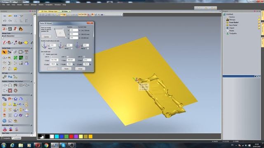
Task: Open the Vectors menu
Action: tap(26, 5)
